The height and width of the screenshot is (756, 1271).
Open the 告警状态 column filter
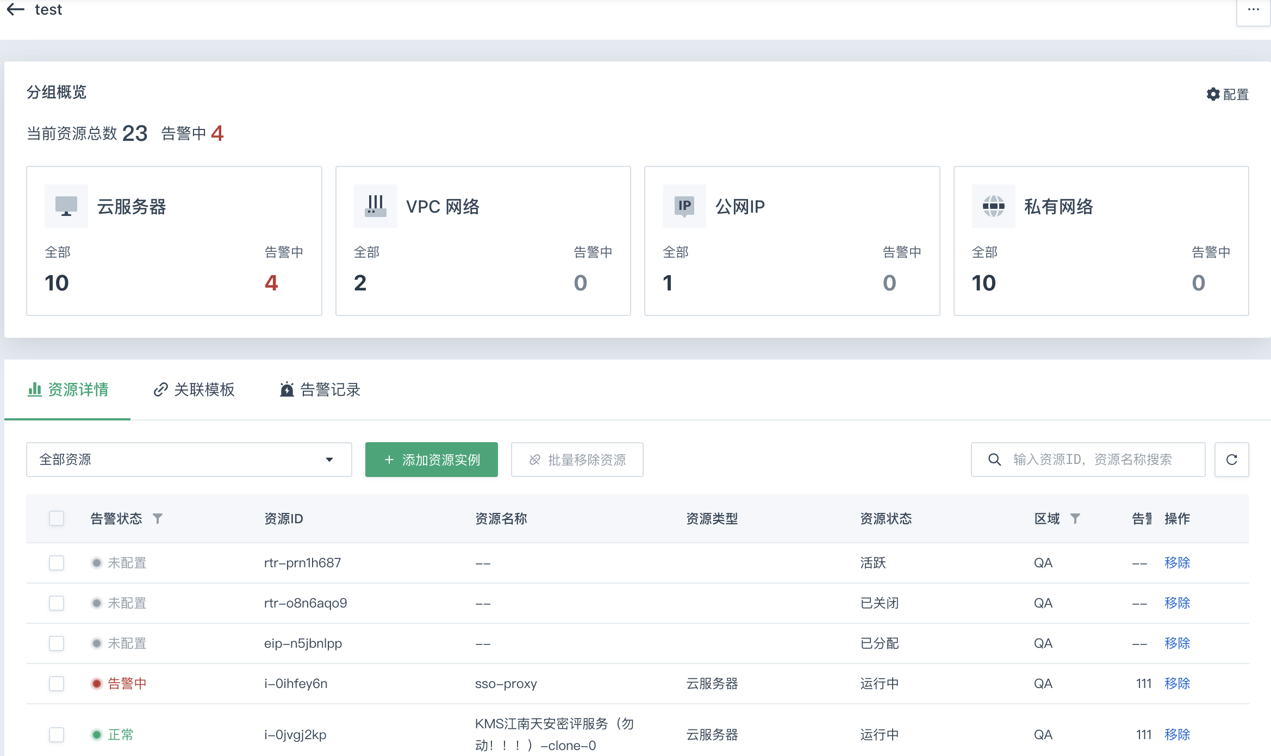158,518
